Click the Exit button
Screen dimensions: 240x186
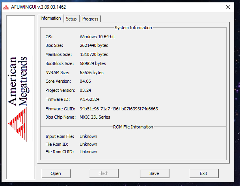[204, 173]
